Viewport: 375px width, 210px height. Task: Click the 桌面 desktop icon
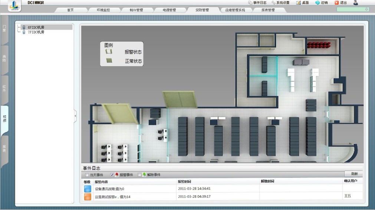click(299, 3)
